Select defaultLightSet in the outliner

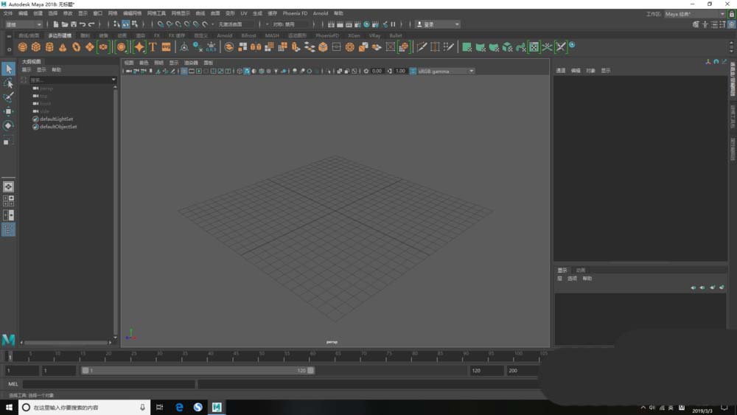tap(56, 119)
